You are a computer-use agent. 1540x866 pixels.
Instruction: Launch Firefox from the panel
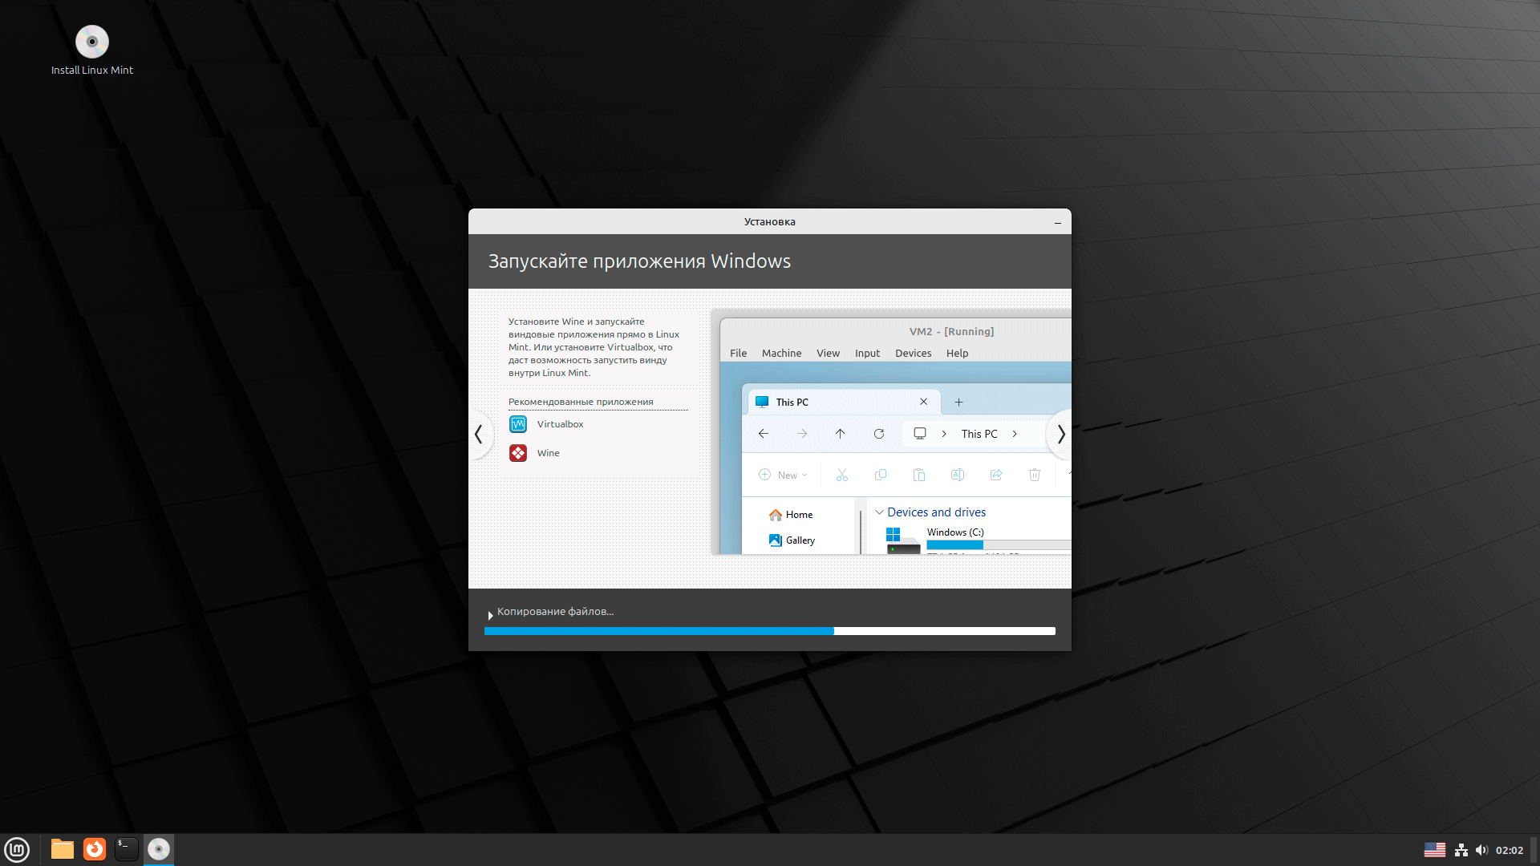(95, 849)
